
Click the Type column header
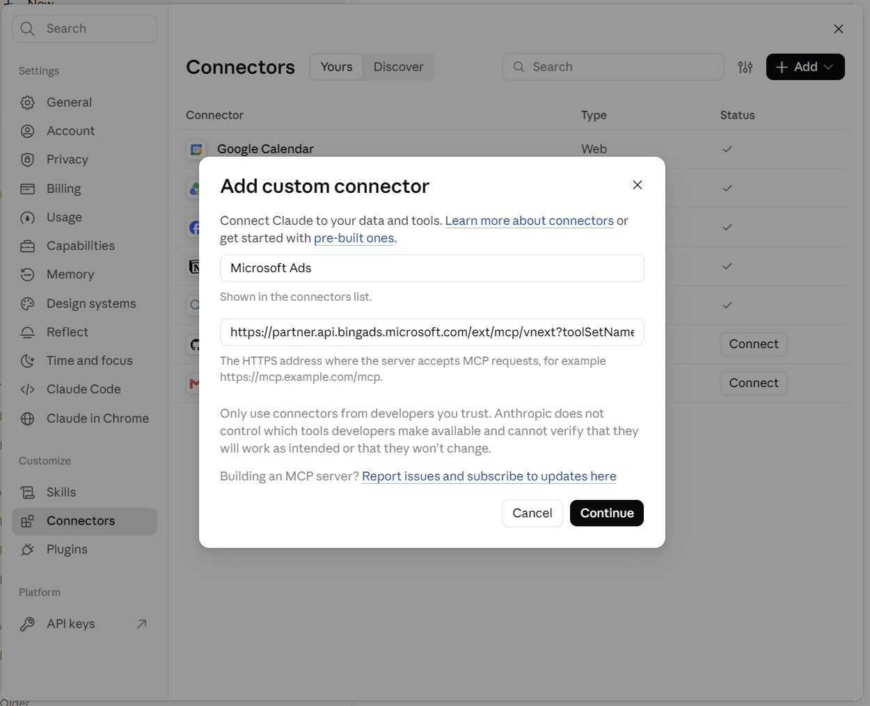594,115
